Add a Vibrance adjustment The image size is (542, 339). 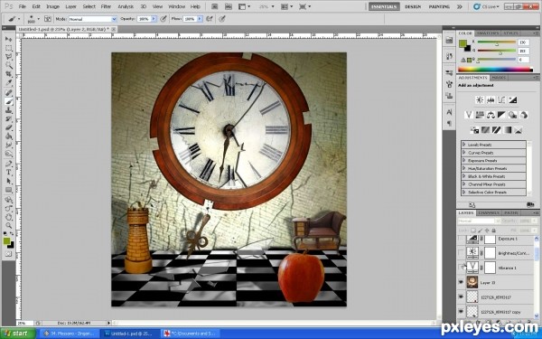469,115
